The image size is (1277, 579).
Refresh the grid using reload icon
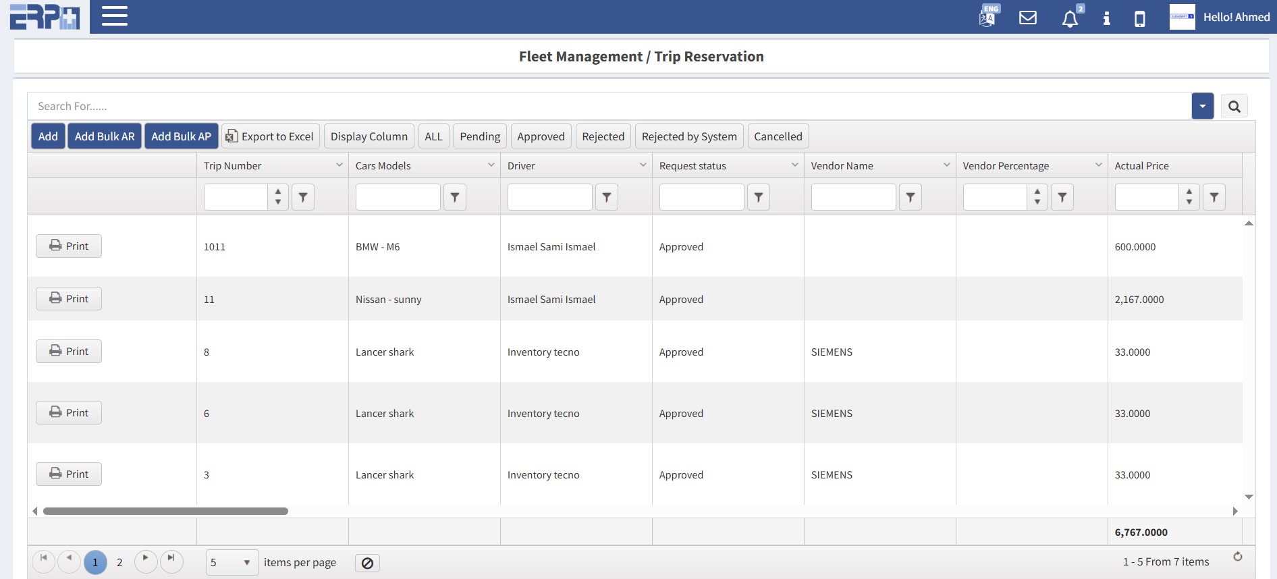click(1237, 557)
